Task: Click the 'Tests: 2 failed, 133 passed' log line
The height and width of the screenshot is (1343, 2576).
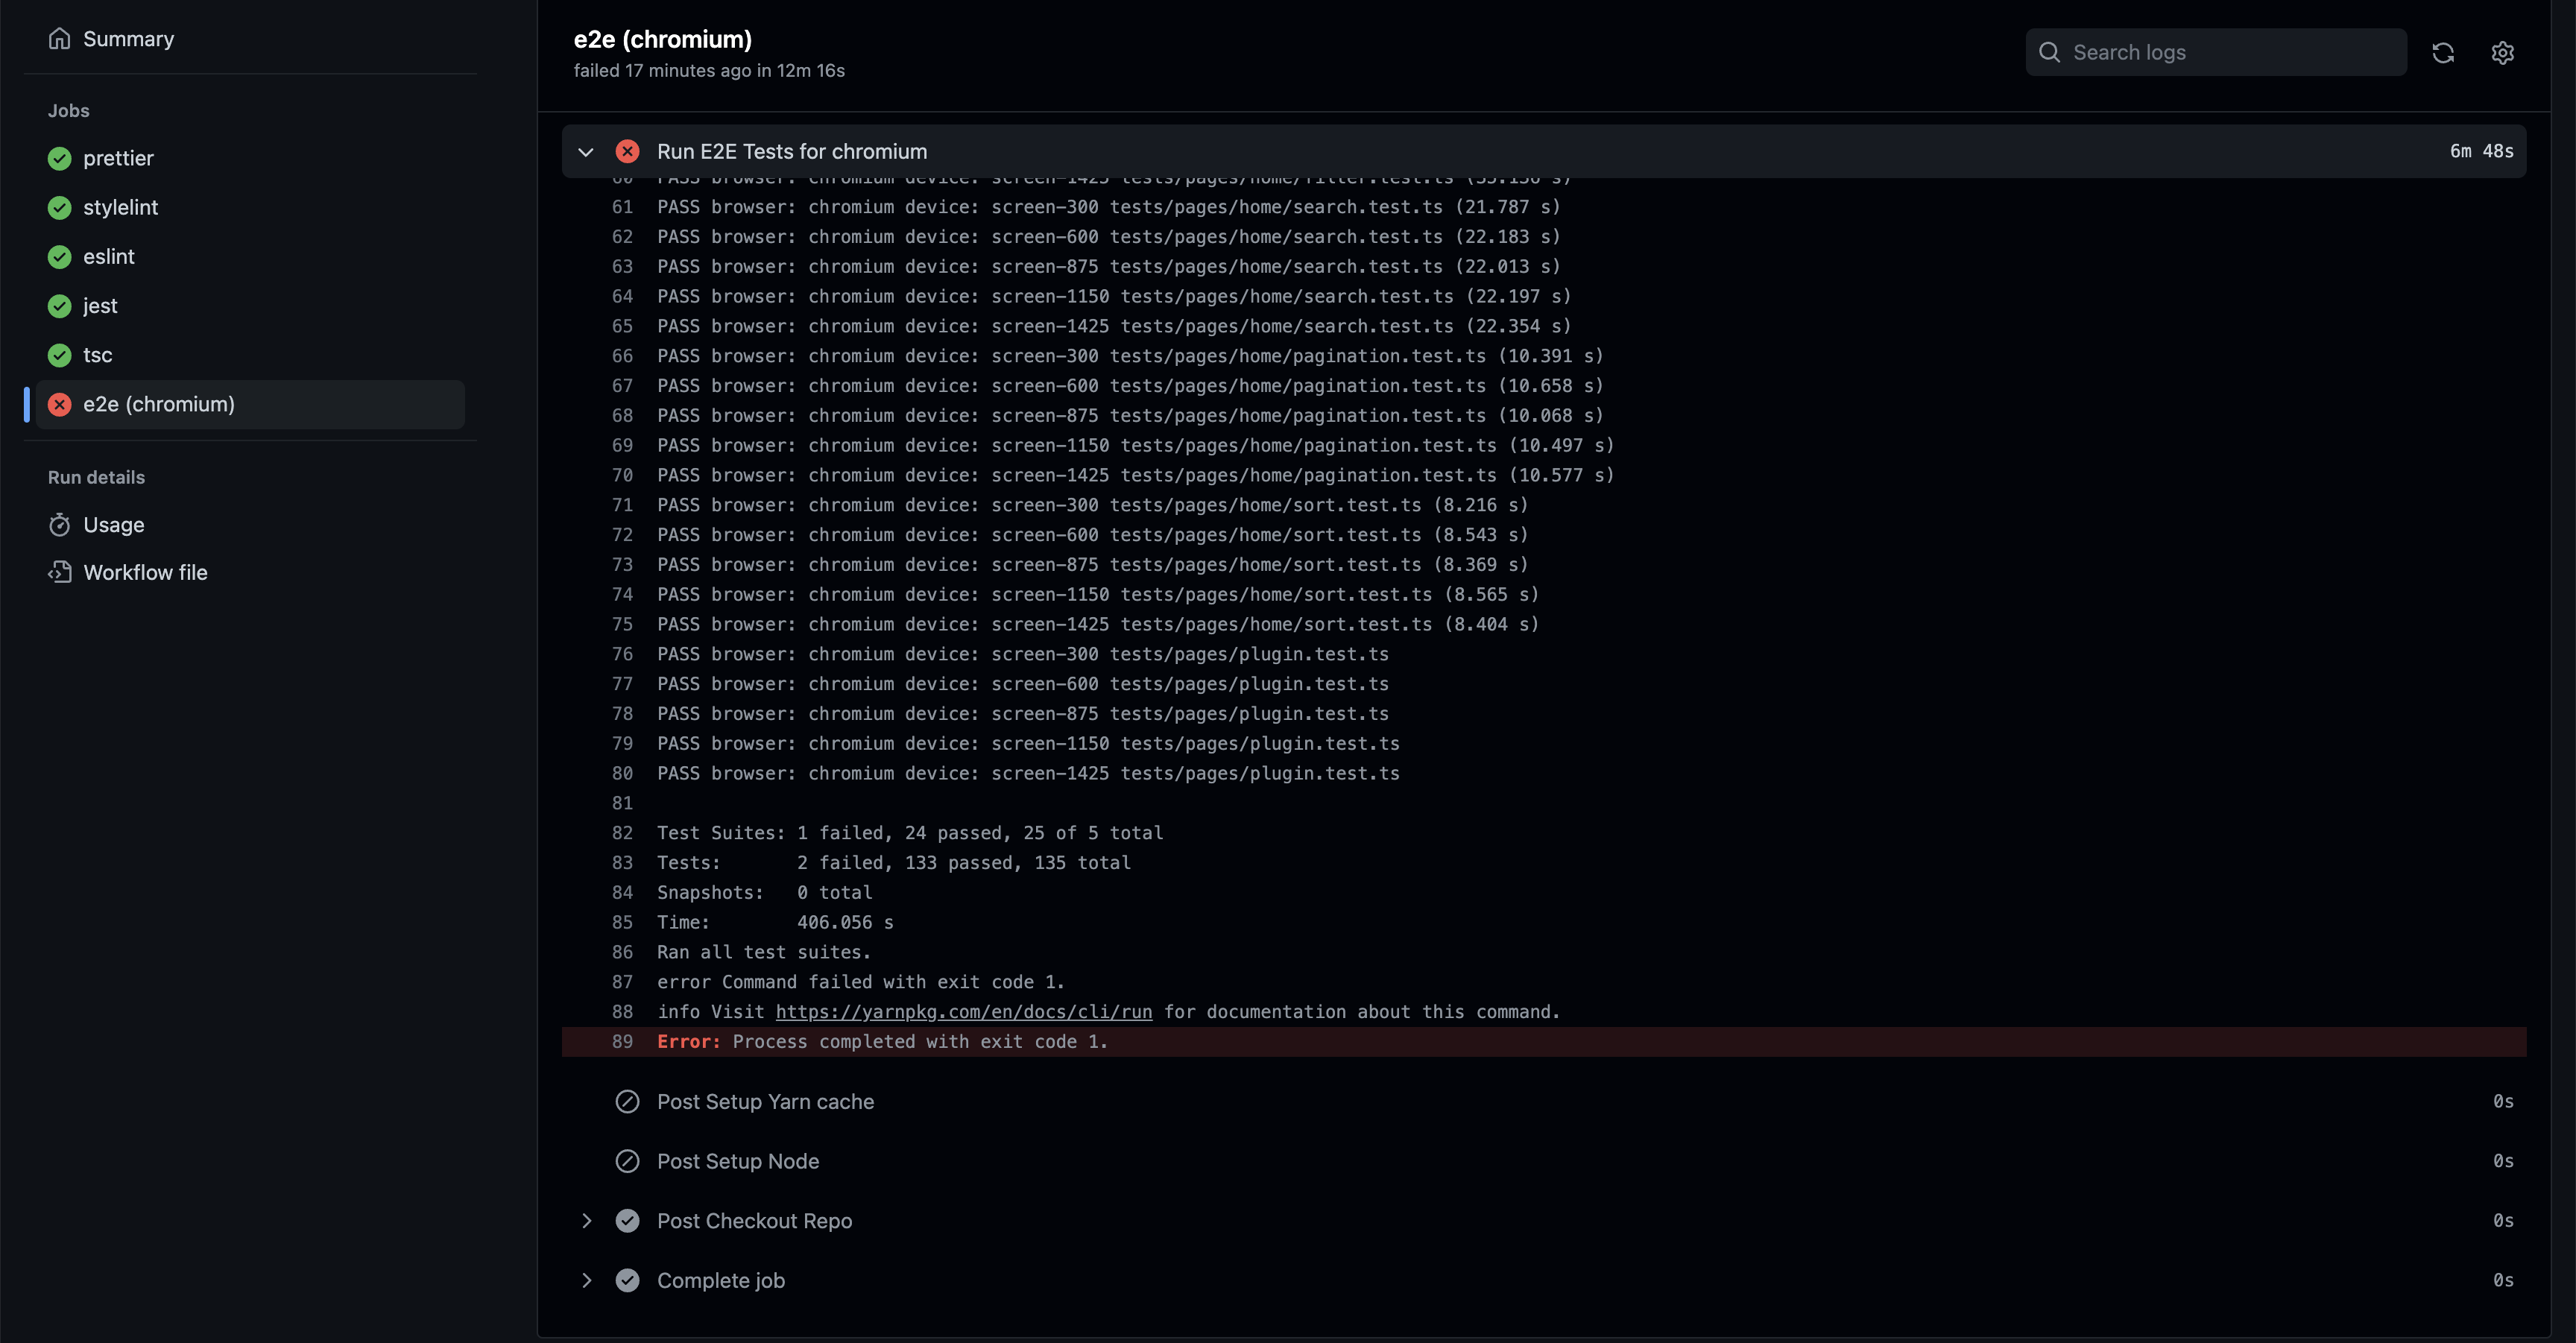Action: [894, 862]
